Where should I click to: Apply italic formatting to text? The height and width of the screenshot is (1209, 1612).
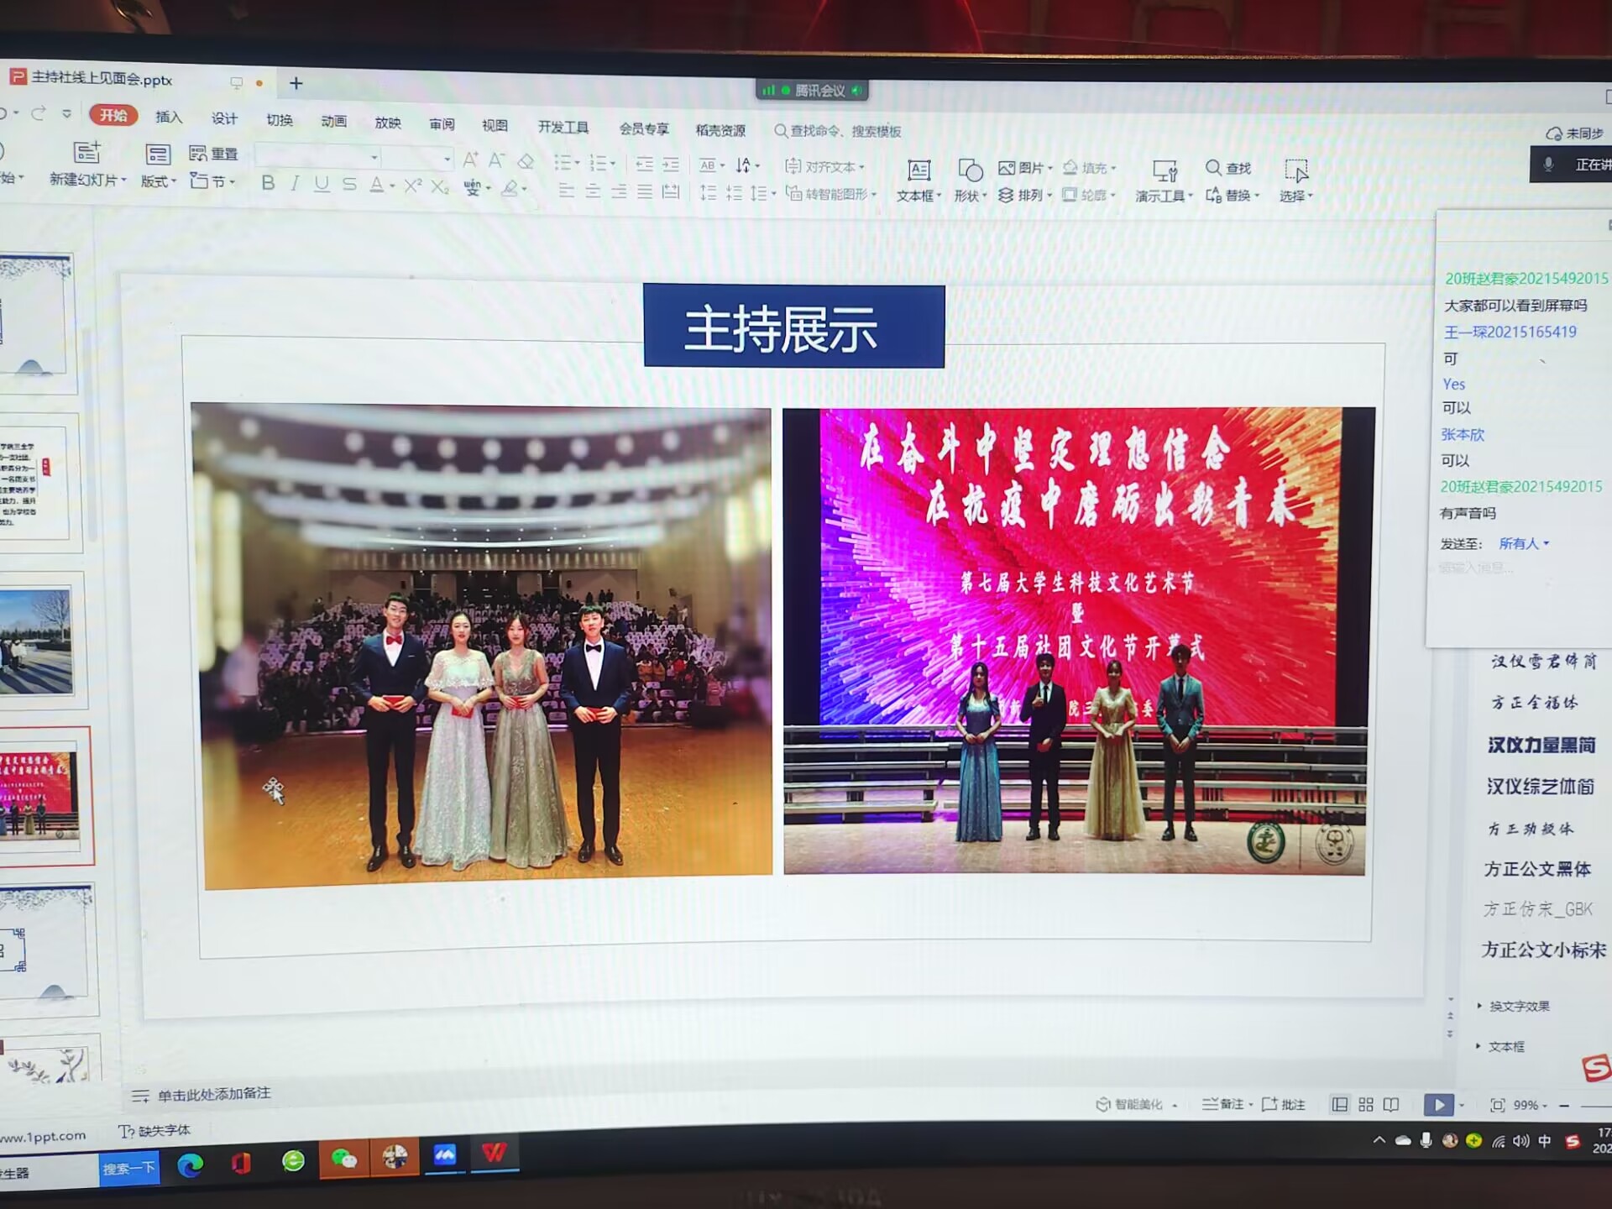point(295,183)
